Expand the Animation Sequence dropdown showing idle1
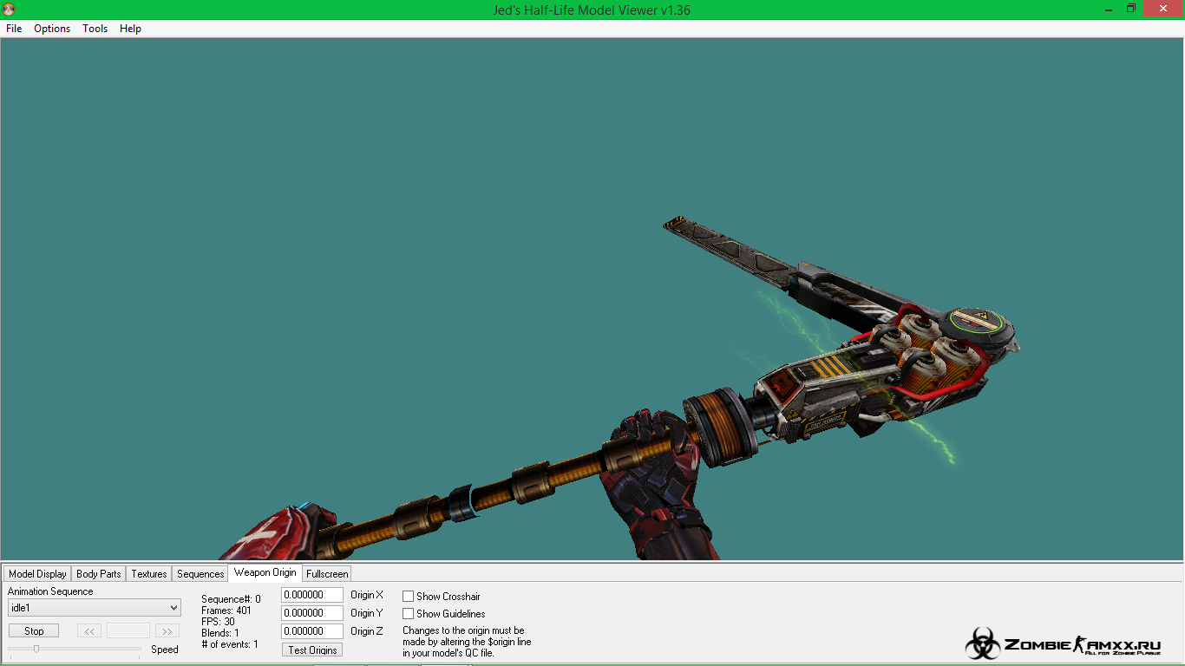This screenshot has width=1185, height=666. (94, 608)
